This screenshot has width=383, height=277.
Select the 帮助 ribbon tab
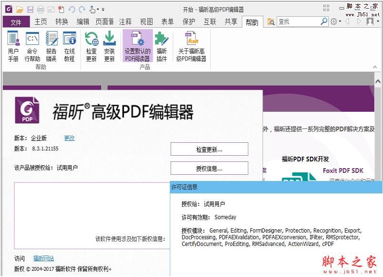252,22
